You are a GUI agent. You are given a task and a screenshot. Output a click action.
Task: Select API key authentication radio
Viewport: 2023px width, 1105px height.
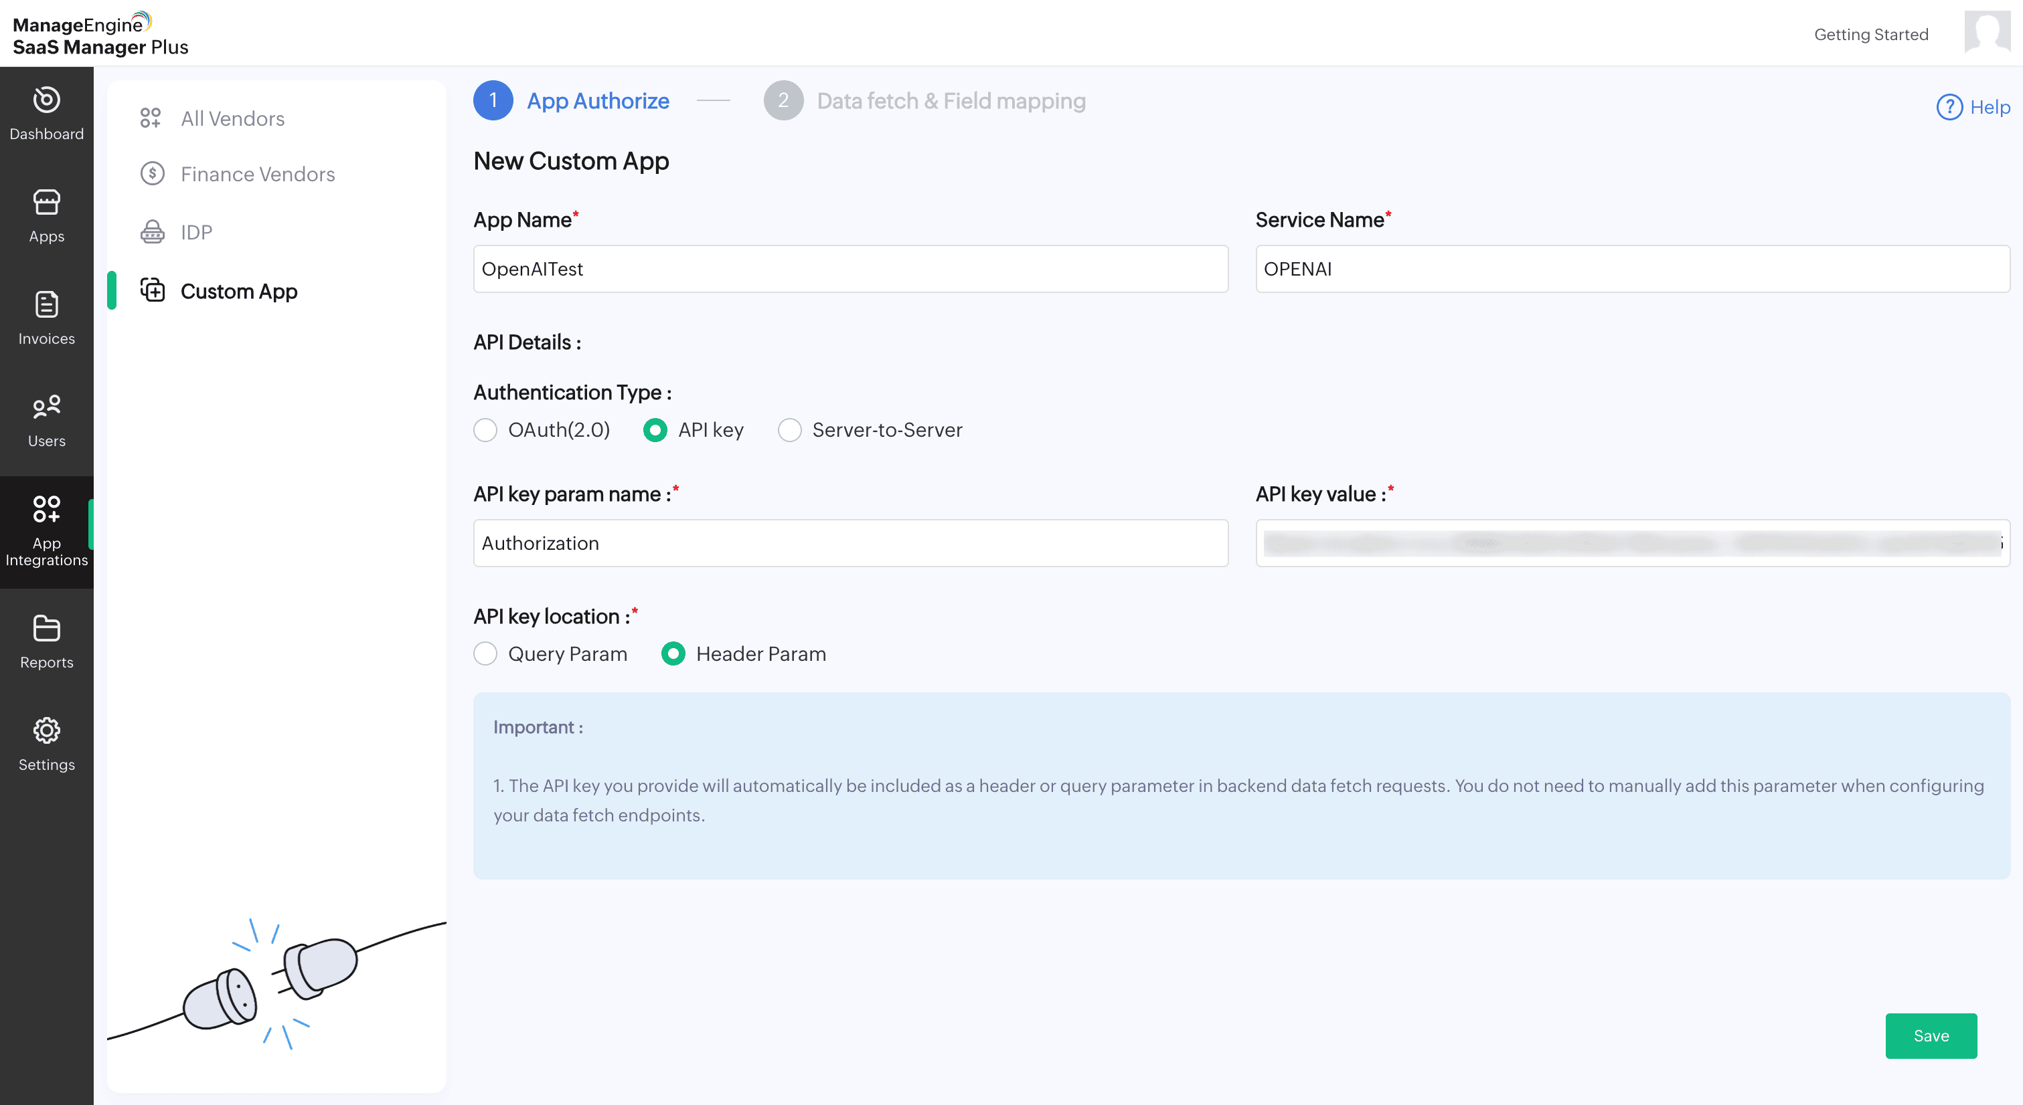[x=655, y=430]
